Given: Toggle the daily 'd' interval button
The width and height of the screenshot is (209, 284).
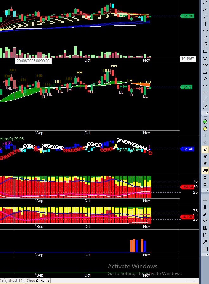Looking at the screenshot, I should coord(205,149).
